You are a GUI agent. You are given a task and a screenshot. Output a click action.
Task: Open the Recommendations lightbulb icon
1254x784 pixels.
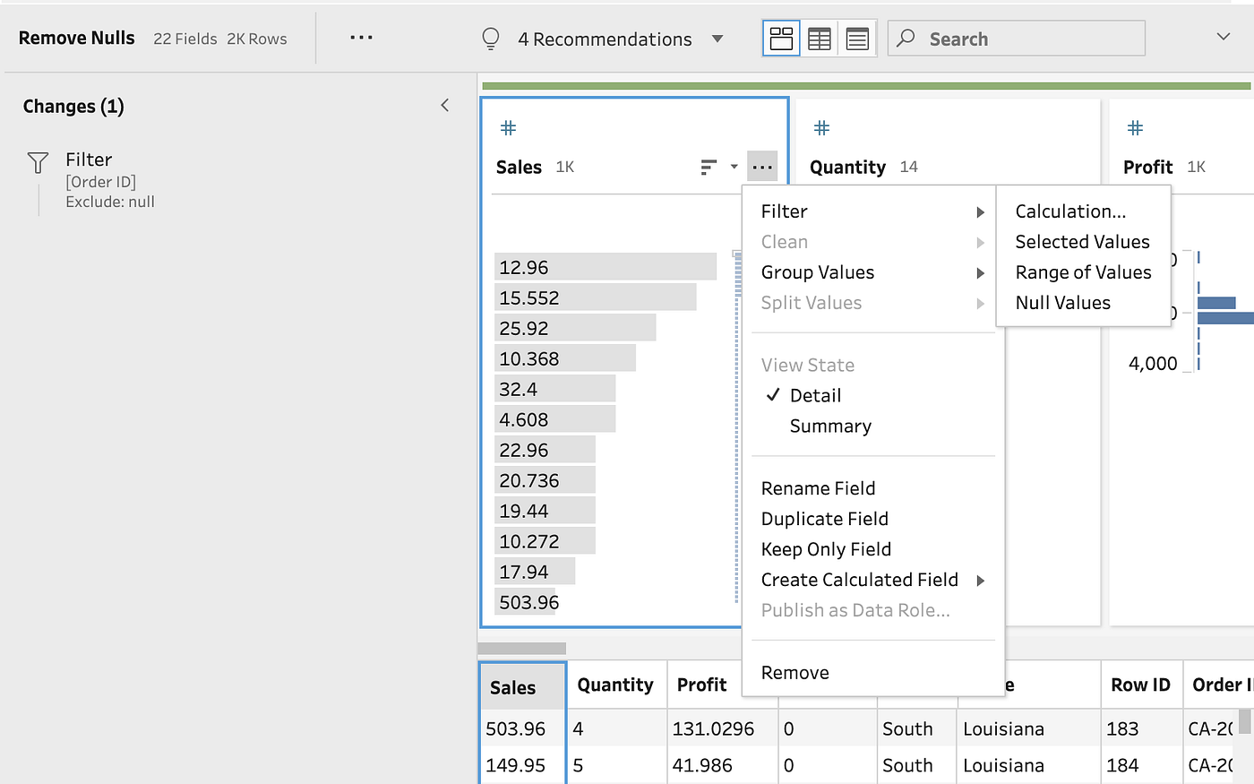point(490,39)
